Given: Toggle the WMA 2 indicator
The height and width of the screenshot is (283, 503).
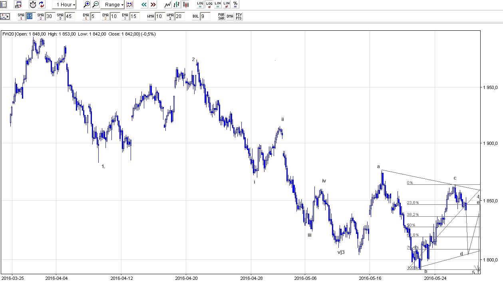Looking at the screenshot, I should pyautogui.click(x=170, y=16).
